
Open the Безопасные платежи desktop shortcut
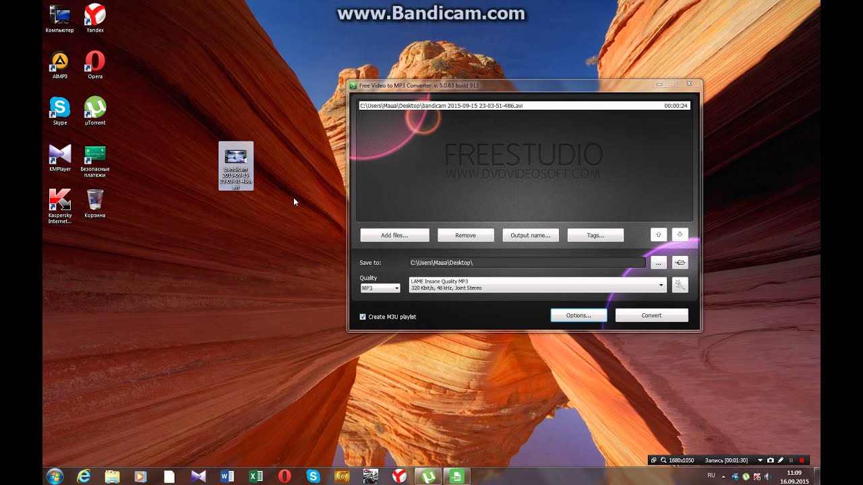coord(95,161)
